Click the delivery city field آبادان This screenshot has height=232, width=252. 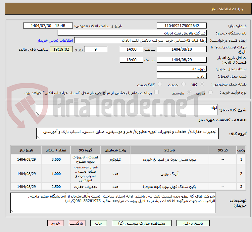(x=181, y=76)
